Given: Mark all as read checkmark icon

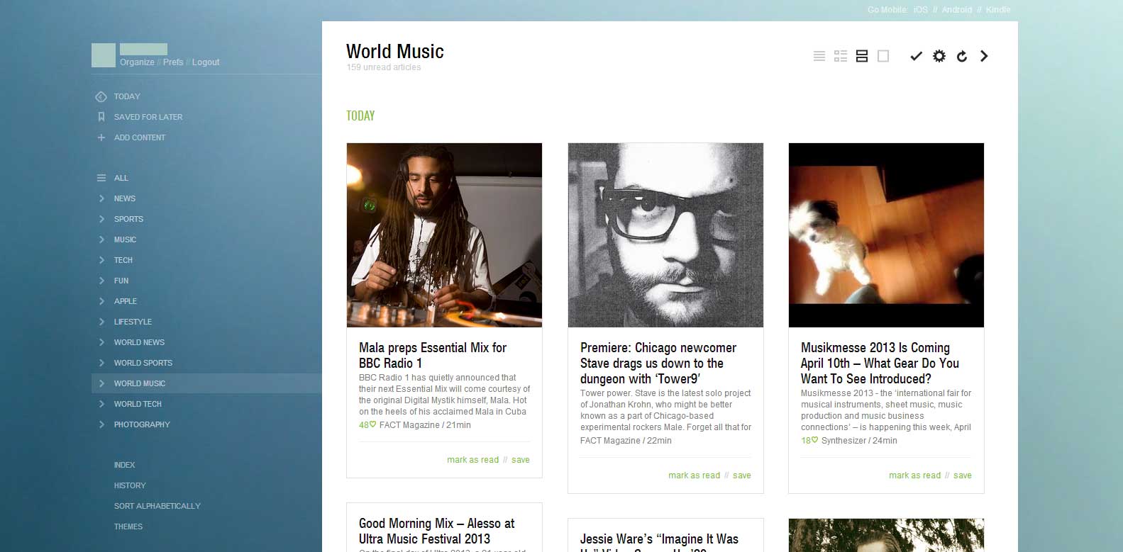Looking at the screenshot, I should (917, 56).
